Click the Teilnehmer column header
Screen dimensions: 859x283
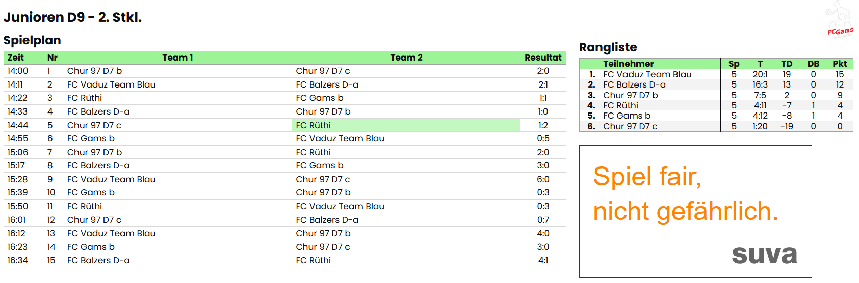628,64
